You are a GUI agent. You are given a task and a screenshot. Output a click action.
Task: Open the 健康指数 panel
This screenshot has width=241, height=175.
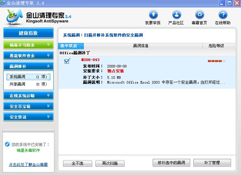tap(28, 33)
